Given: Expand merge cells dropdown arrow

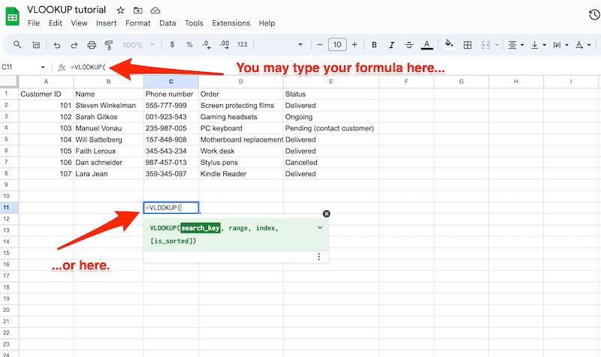Looking at the screenshot, I should [x=497, y=45].
